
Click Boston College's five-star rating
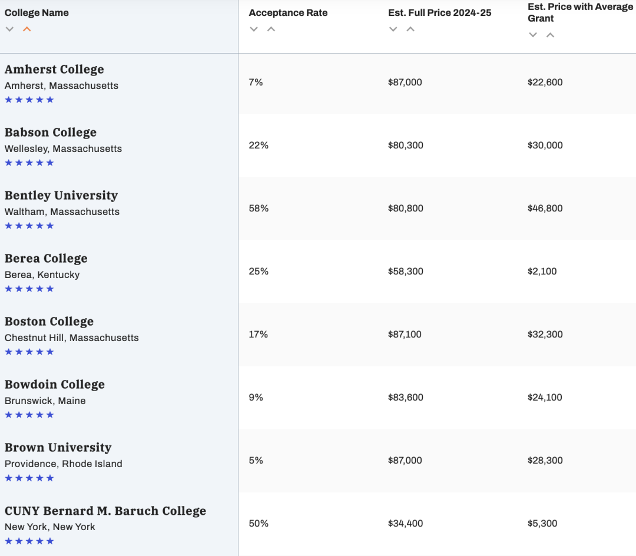pyautogui.click(x=29, y=352)
